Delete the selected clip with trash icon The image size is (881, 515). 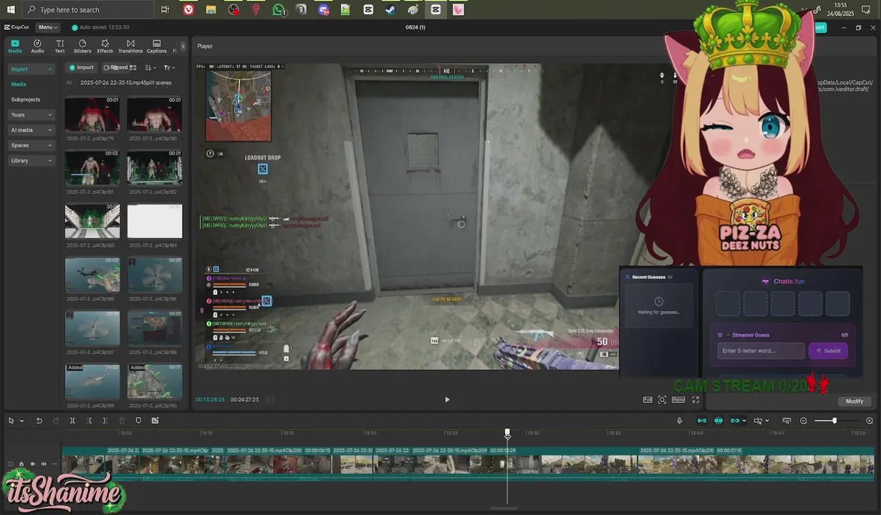pos(122,421)
